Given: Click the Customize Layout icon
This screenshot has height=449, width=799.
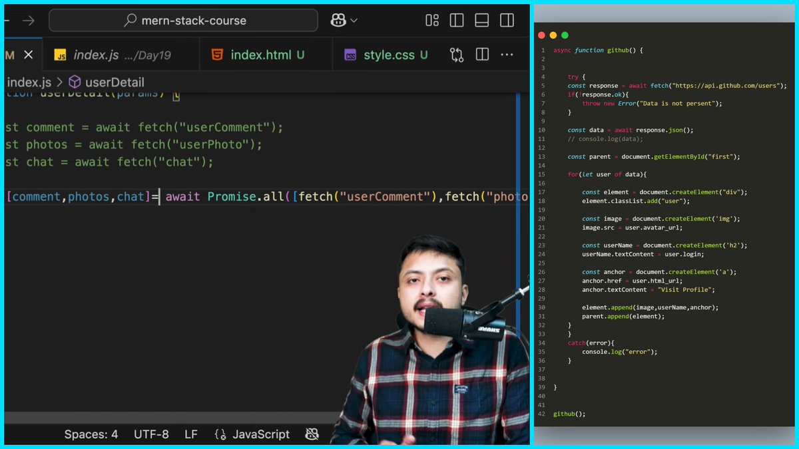Looking at the screenshot, I should 431,20.
